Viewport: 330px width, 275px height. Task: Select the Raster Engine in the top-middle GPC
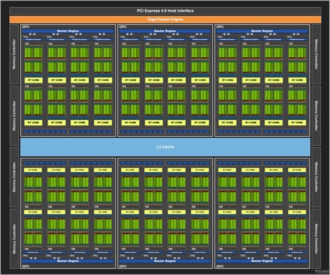click(164, 31)
